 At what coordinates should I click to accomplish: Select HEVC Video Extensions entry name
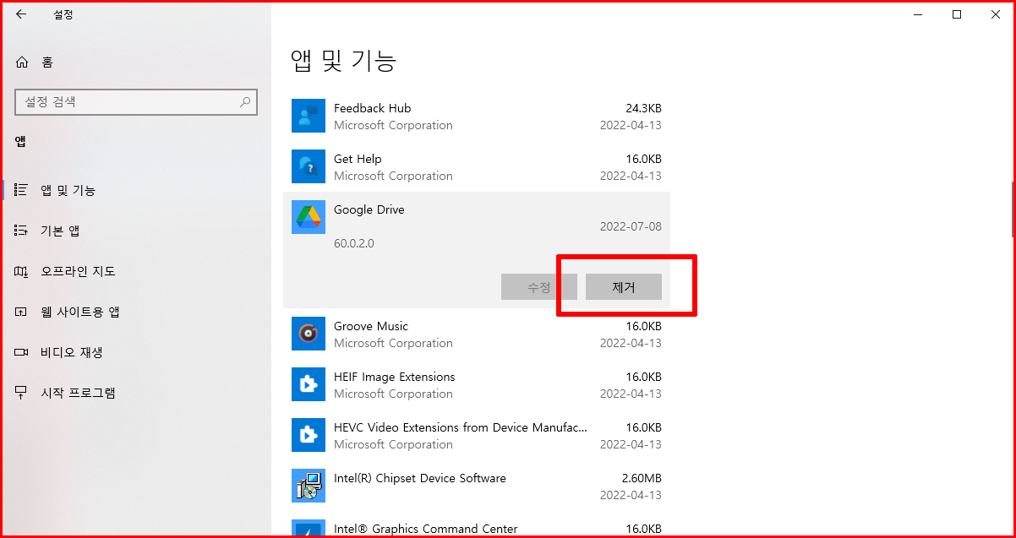[x=461, y=427]
